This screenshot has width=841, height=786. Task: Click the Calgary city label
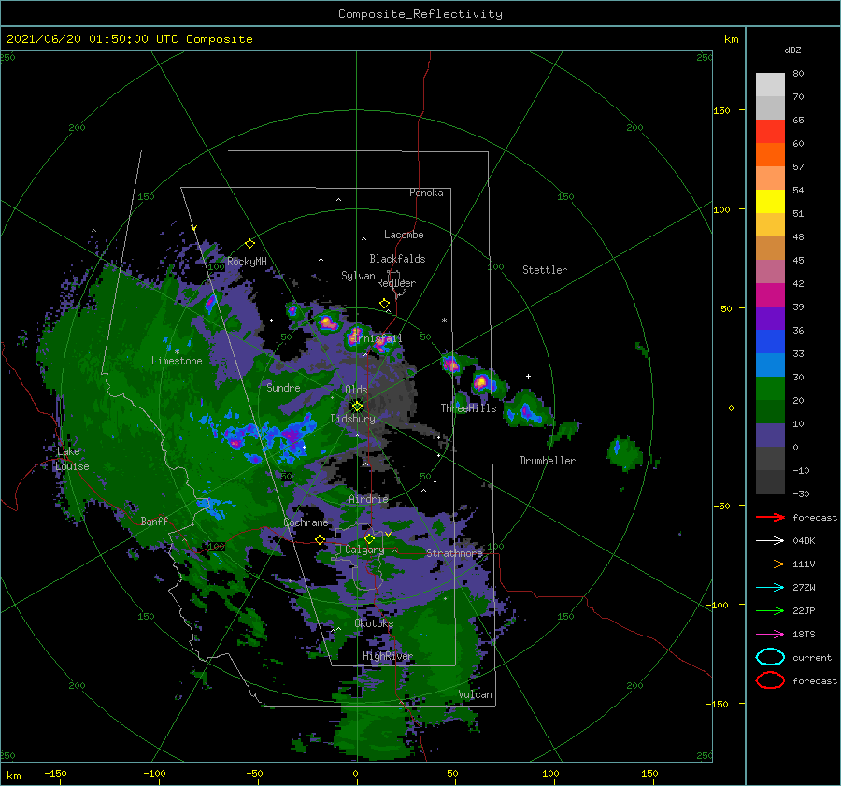pyautogui.click(x=364, y=550)
